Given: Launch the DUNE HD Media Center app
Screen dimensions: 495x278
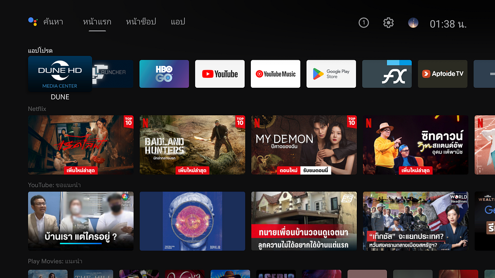Looking at the screenshot, I should click(x=60, y=74).
